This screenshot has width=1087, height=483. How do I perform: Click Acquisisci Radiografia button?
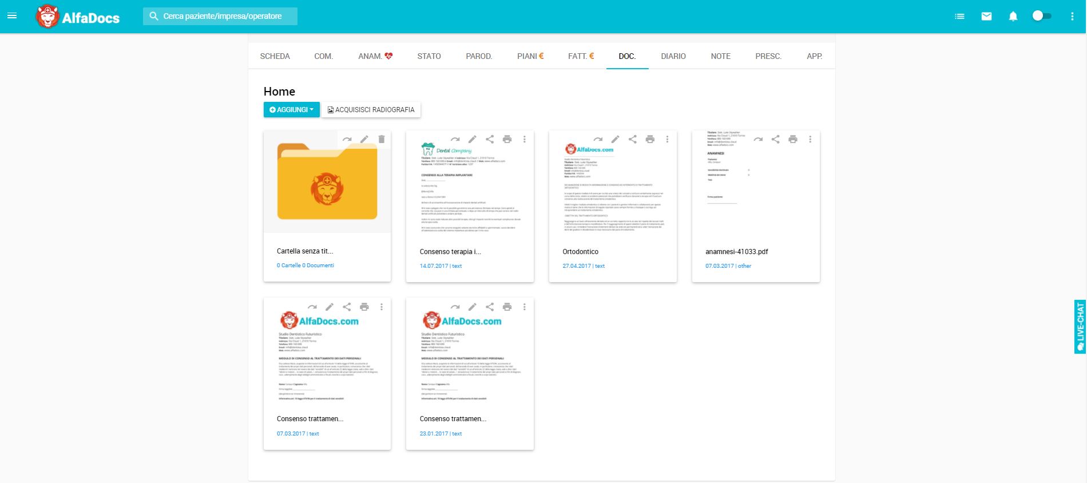[371, 109]
